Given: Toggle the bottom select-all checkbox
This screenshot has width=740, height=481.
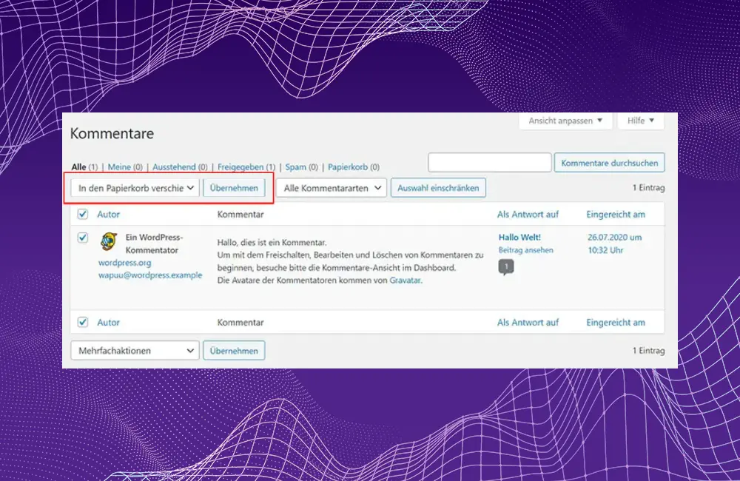Looking at the screenshot, I should [x=83, y=322].
